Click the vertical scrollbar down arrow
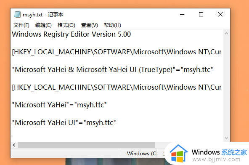The image size is (249, 165). coord(227,138)
